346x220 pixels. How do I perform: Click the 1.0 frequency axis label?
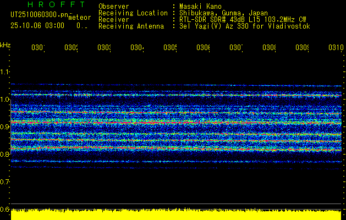pyautogui.click(x=5, y=100)
